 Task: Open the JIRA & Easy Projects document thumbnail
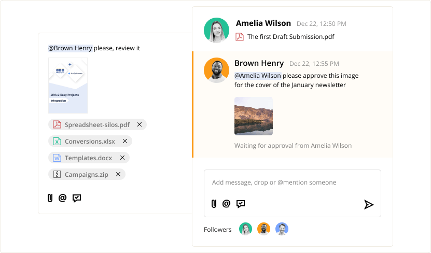[x=68, y=86]
